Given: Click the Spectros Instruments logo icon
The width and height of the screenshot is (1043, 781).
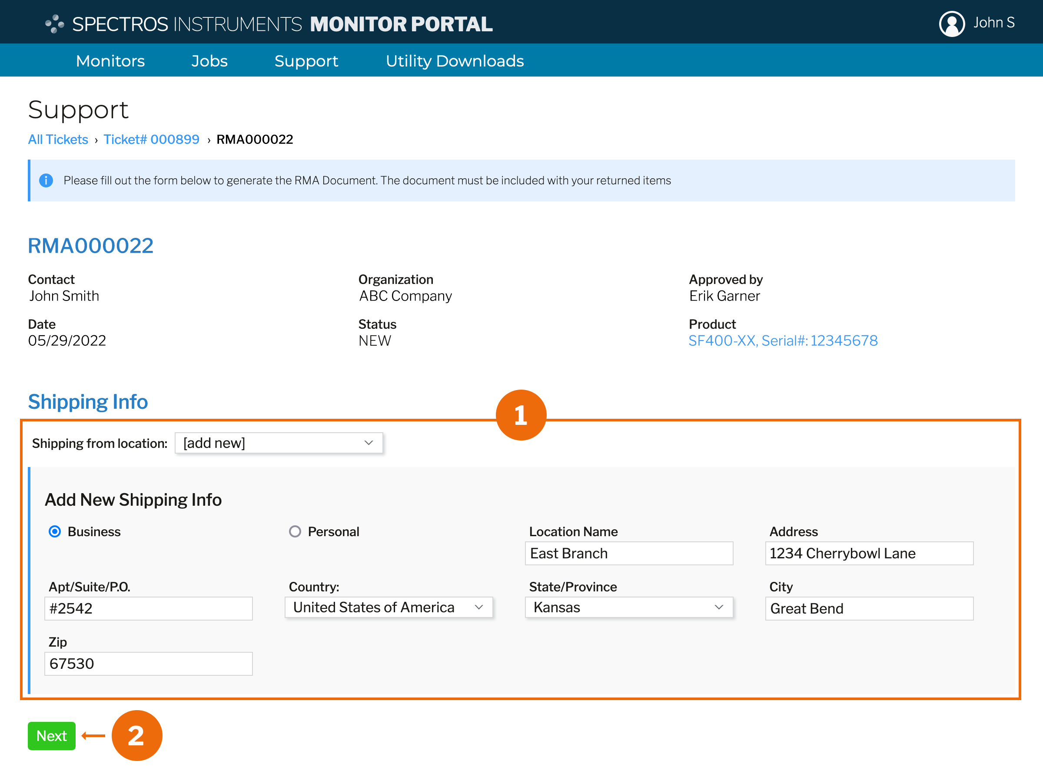Looking at the screenshot, I should [x=55, y=23].
